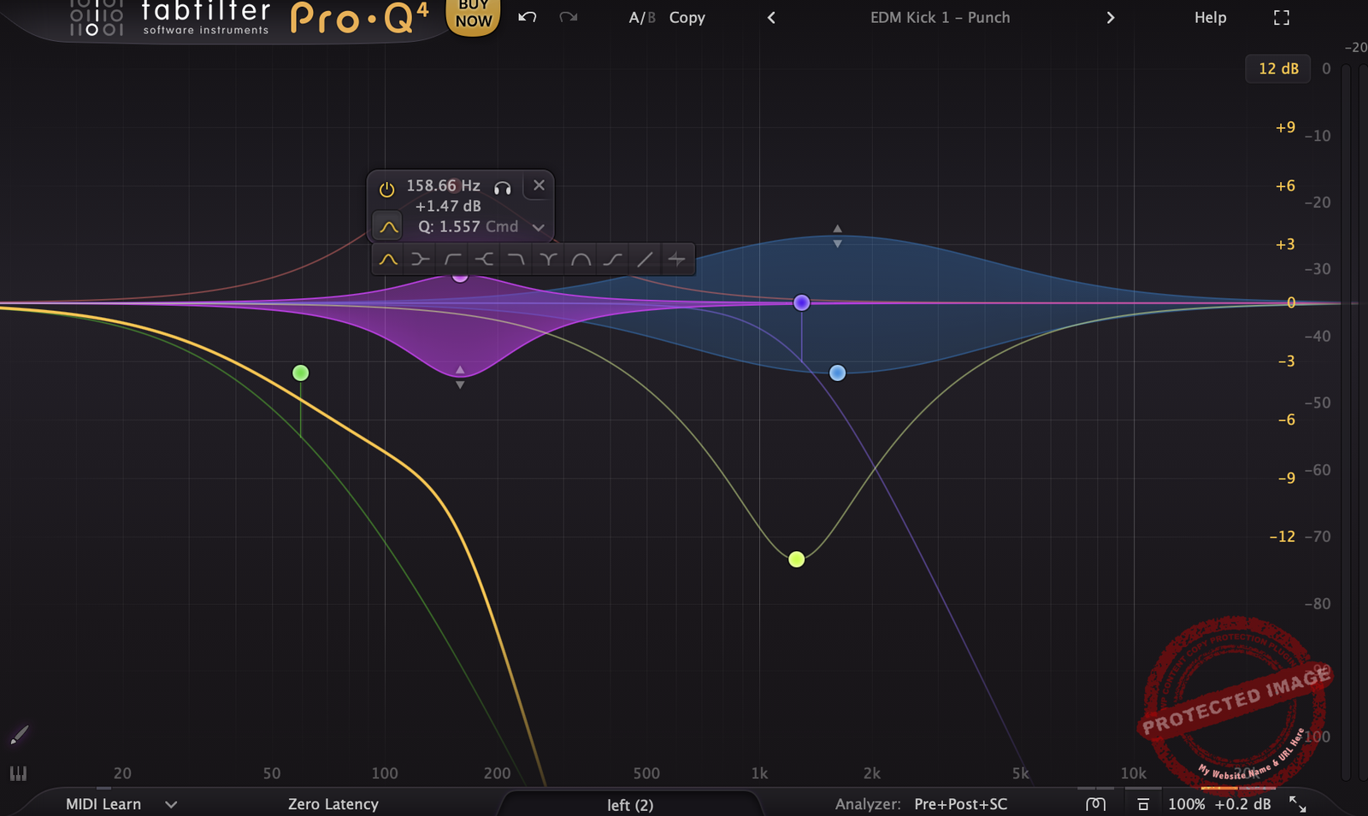Select the Low Shelf filter shape

[420, 259]
